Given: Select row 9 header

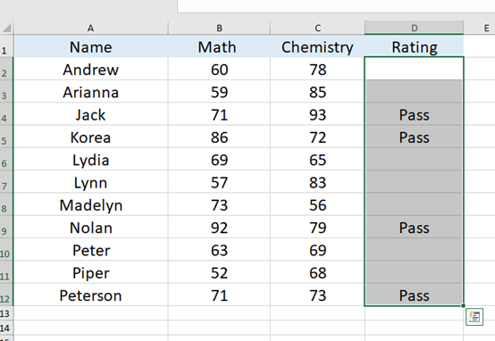Looking at the screenshot, I should (x=6, y=227).
